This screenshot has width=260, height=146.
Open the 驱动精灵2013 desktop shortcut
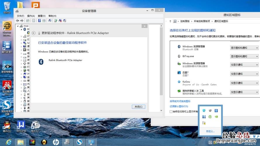pyautogui.click(x=7, y=88)
